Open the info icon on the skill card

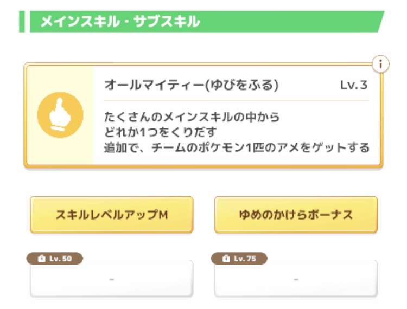click(x=381, y=65)
